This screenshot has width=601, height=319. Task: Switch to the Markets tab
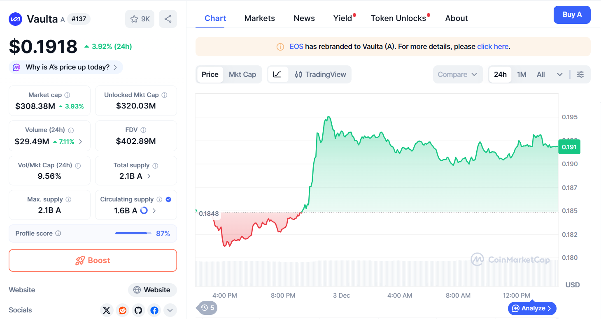(x=259, y=18)
